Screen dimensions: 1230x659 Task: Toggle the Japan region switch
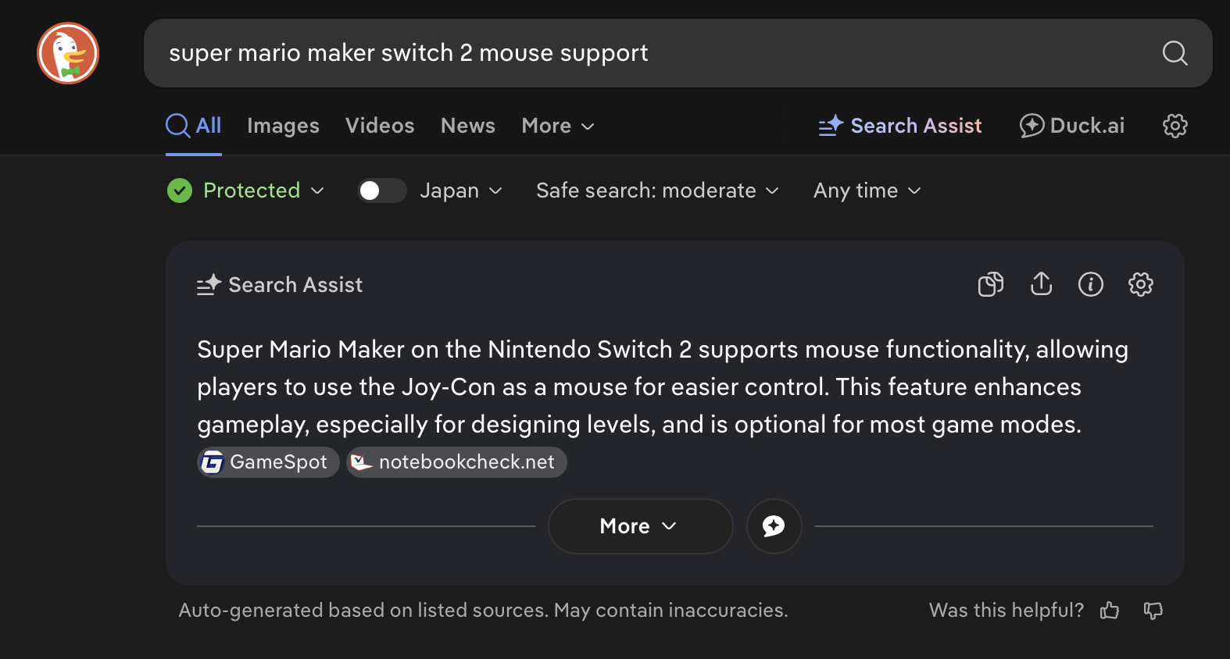point(381,191)
